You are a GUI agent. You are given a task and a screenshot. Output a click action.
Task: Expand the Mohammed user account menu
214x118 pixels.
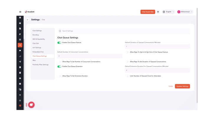pyautogui.click(x=185, y=12)
